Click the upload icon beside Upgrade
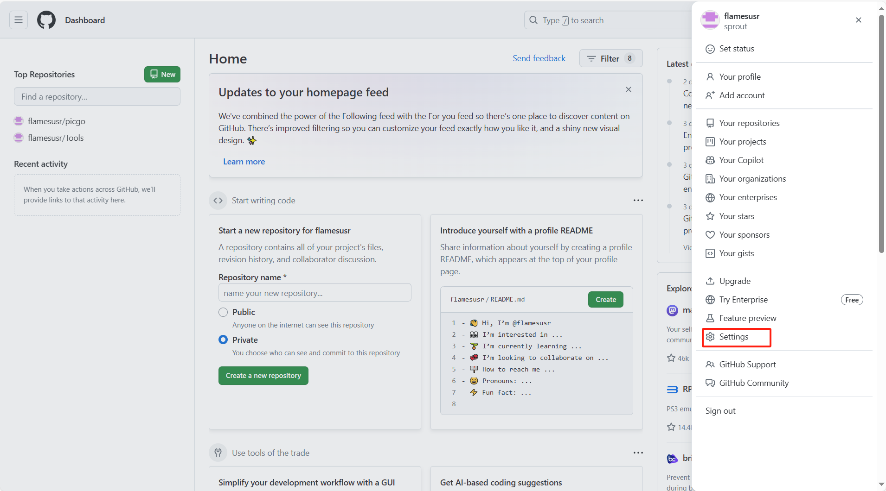Image resolution: width=886 pixels, height=491 pixels. 710,281
